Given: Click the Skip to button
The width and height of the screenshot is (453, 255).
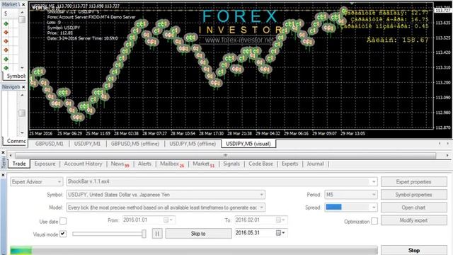Looking at the screenshot, I should pos(198,233).
